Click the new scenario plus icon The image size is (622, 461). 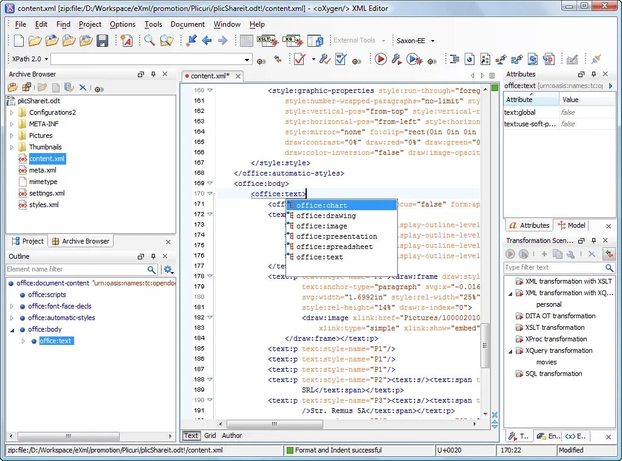pyautogui.click(x=544, y=254)
